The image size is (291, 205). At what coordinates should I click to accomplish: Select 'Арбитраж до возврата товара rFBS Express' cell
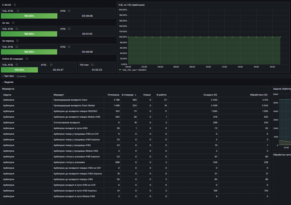coord(78,174)
